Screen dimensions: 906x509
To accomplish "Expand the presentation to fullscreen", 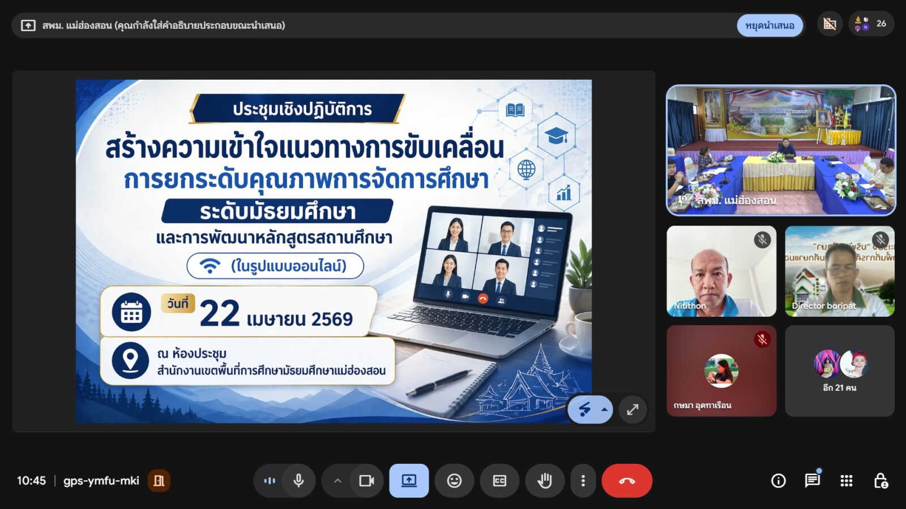I will coord(634,409).
